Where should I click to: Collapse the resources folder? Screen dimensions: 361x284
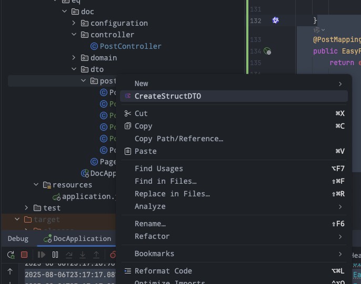36,185
